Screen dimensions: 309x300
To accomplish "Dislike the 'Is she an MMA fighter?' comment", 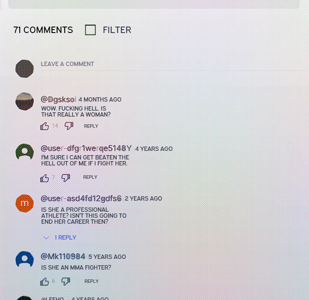I will 66,281.
